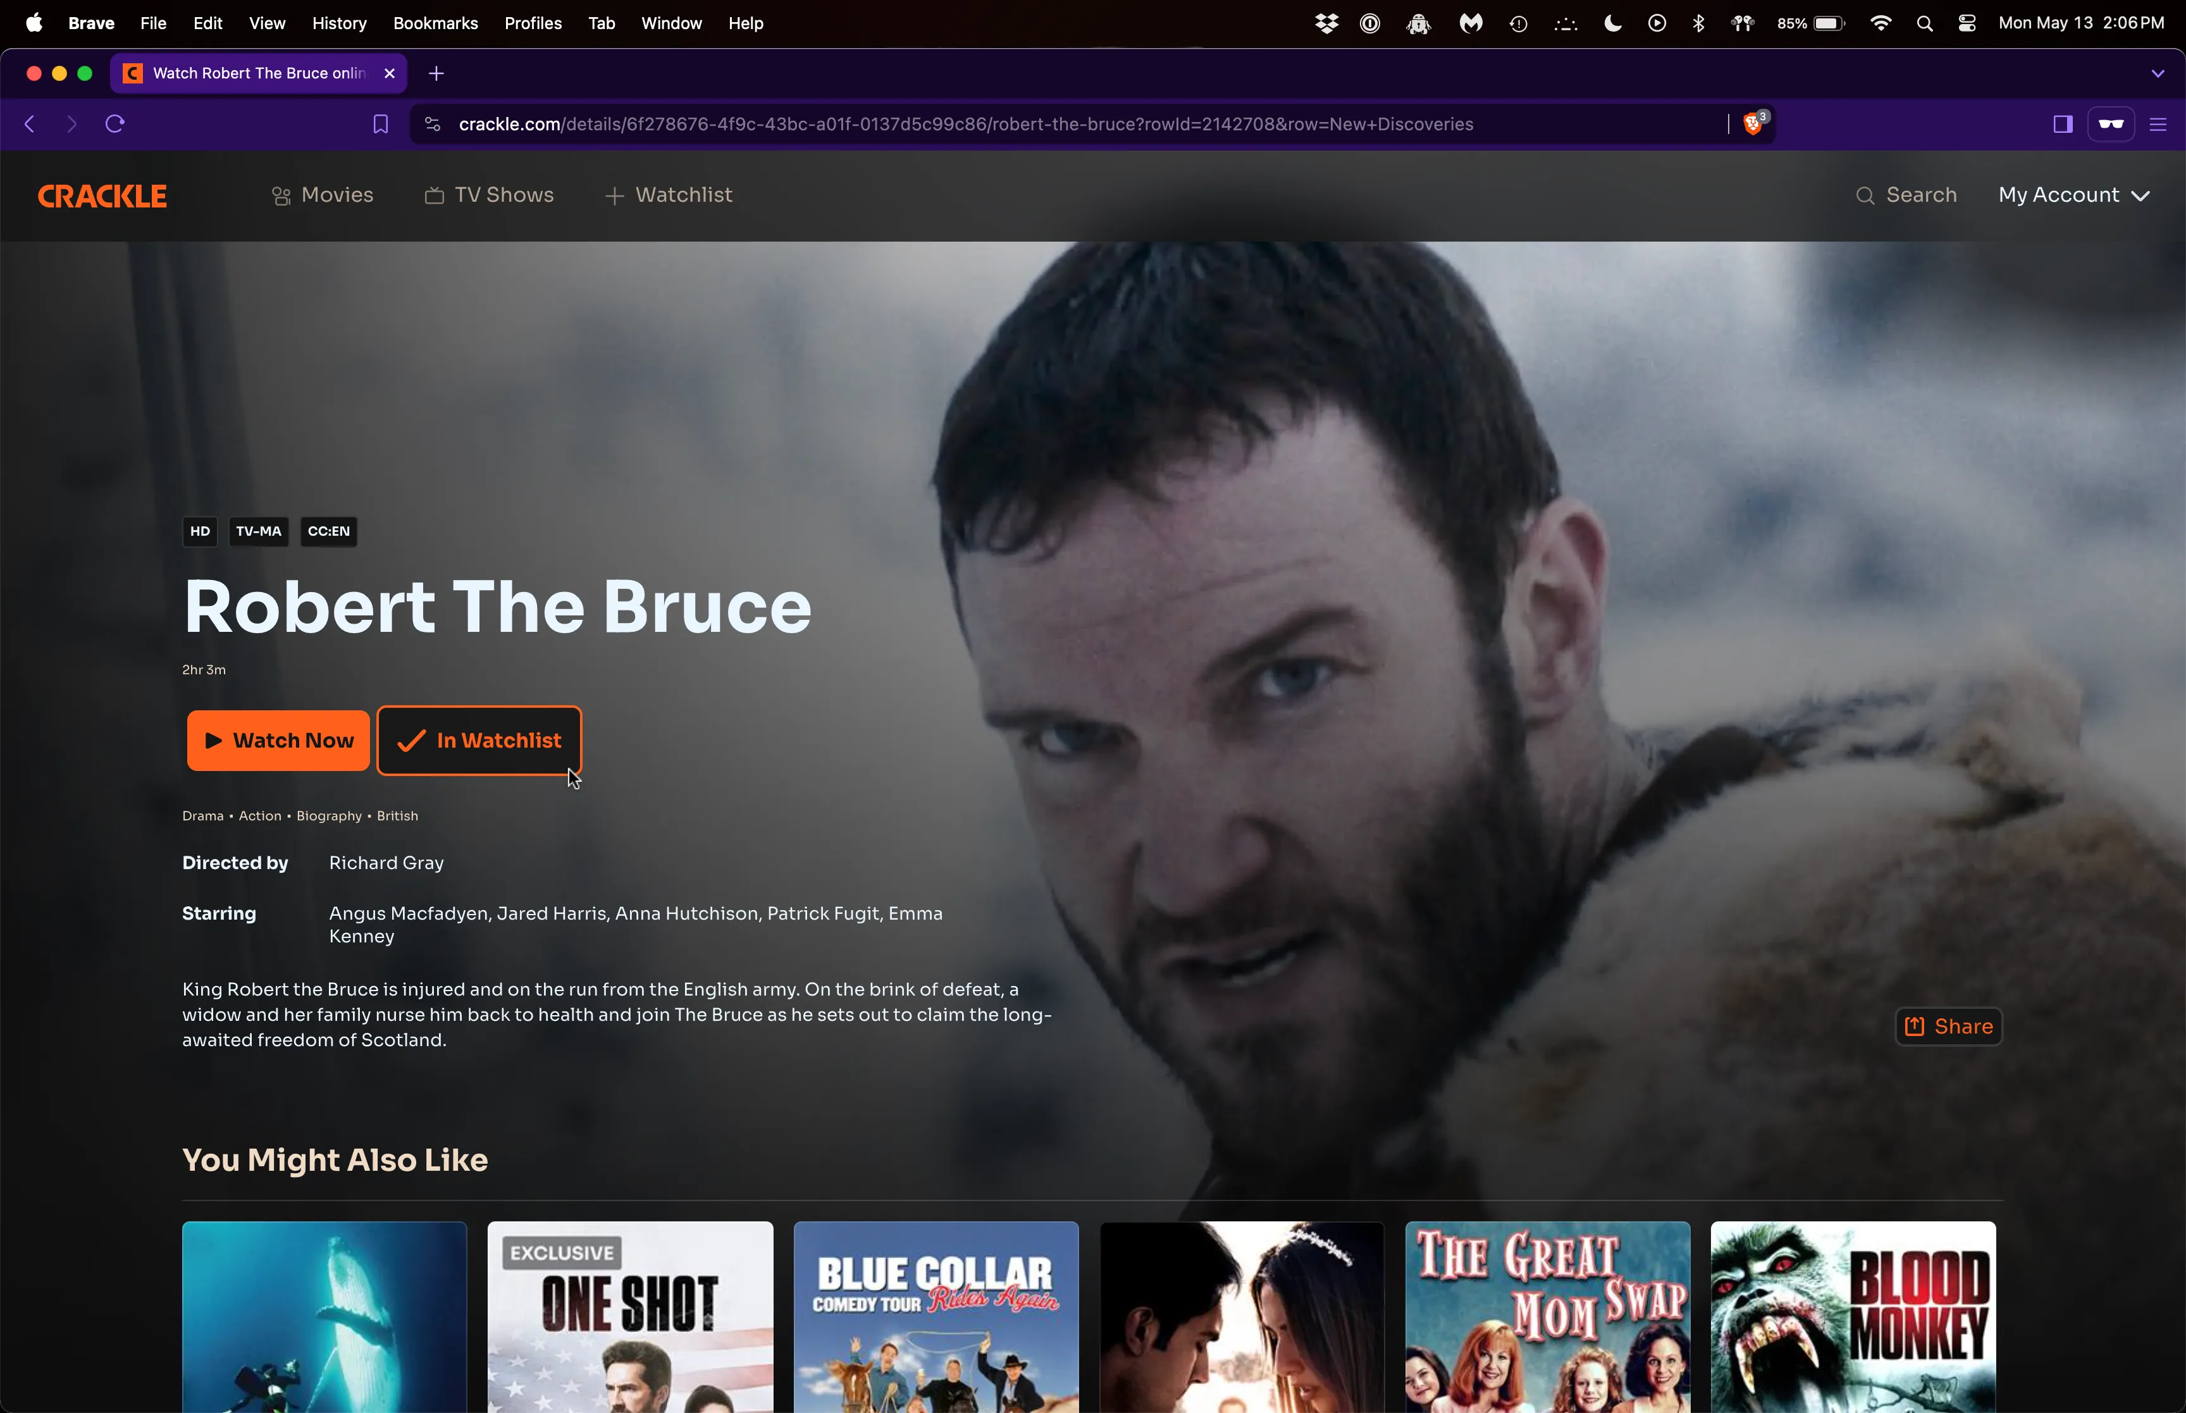Open the Search functionality
The image size is (2186, 1413).
[x=1907, y=194]
